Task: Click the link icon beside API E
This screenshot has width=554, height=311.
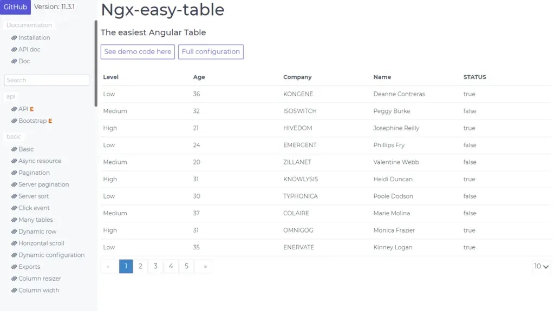Action: [14, 109]
